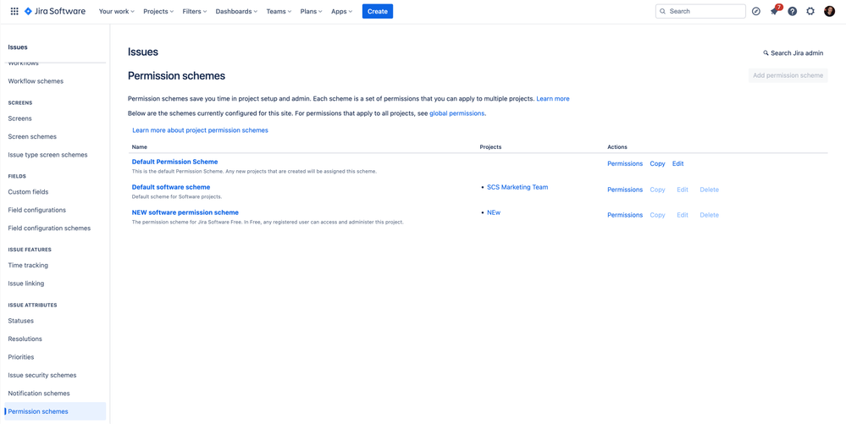Open Default software scheme
Image resolution: width=846 pixels, height=424 pixels.
pos(171,187)
